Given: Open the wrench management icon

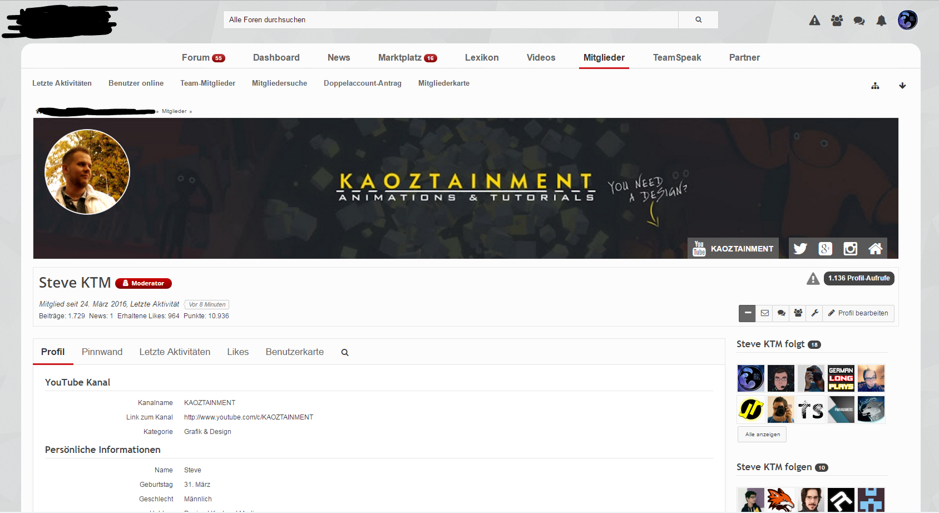Looking at the screenshot, I should tap(815, 313).
